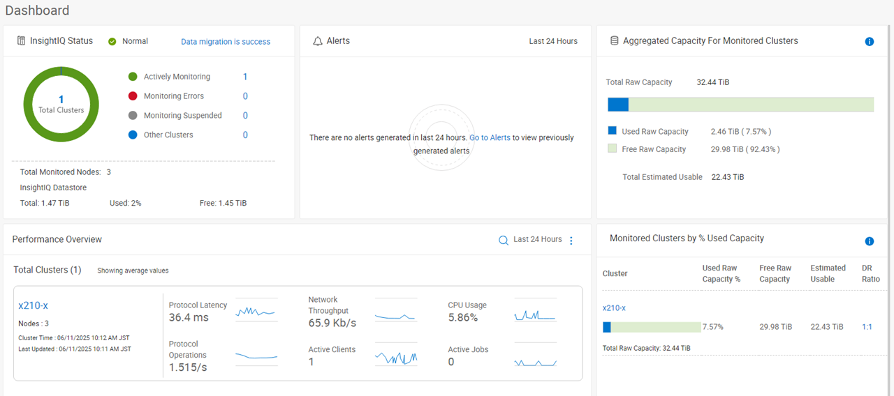The width and height of the screenshot is (894, 396).
Task: Open x210-x cluster in Performance Overview
Action: (x=33, y=305)
